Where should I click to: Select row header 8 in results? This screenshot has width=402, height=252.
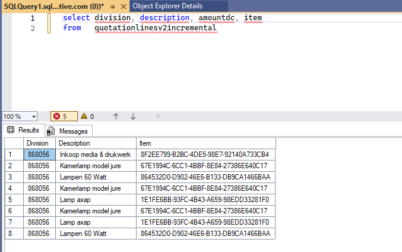pos(14,234)
